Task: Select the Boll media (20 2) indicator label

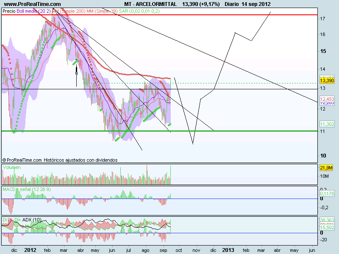Action: [x=34, y=11]
